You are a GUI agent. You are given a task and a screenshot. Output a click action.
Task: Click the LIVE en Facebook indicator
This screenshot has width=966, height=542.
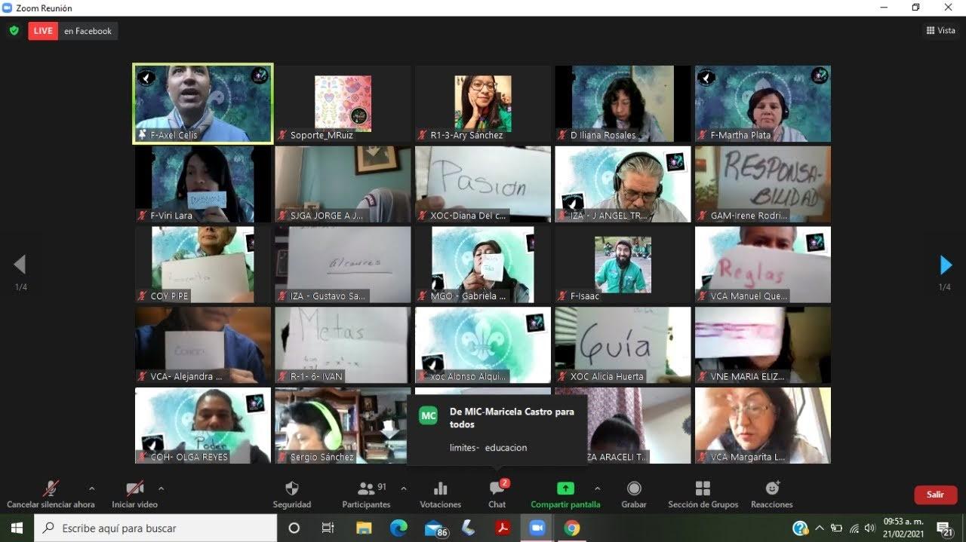pos(73,31)
